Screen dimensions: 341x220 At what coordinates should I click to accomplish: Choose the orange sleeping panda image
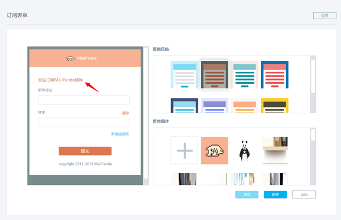215,150
